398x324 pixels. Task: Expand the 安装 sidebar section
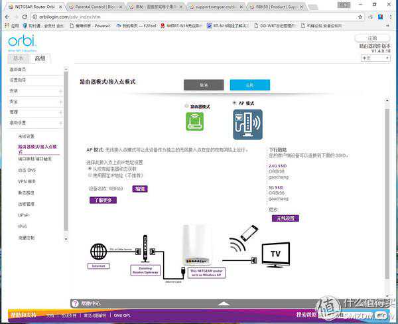click(60, 91)
